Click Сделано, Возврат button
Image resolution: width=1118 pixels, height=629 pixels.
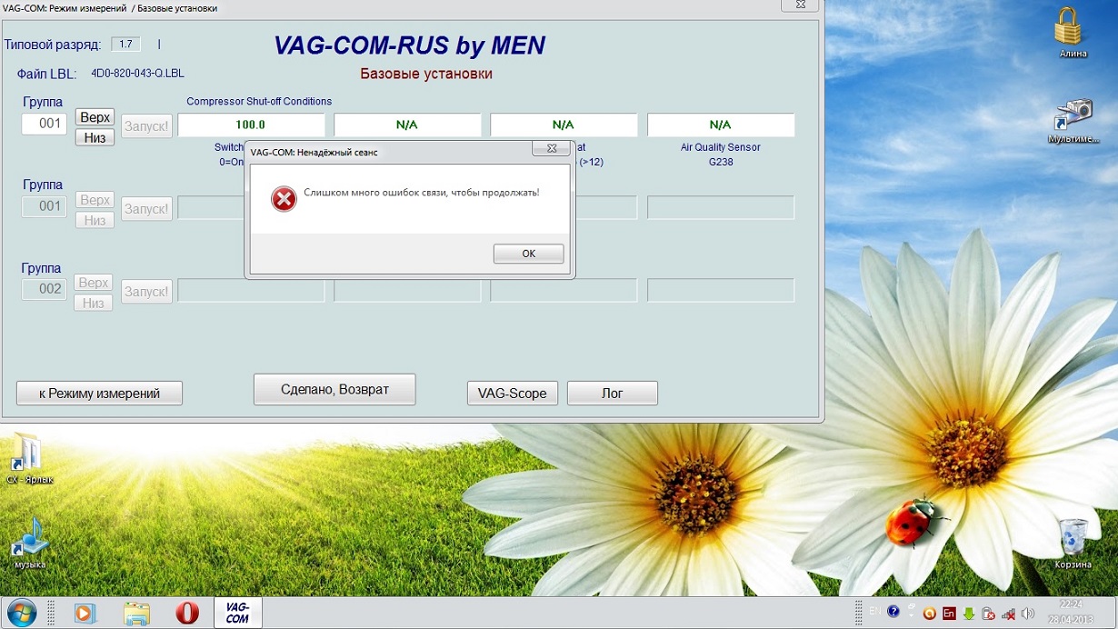(334, 389)
